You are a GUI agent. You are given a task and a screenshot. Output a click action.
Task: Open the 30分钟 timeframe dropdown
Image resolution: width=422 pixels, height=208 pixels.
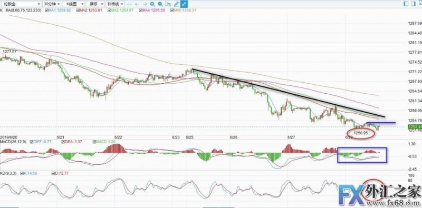coord(52,4)
